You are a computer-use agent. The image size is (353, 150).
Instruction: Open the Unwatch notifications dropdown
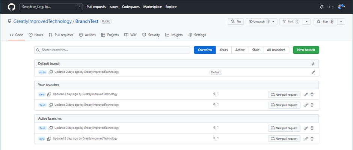point(262,22)
